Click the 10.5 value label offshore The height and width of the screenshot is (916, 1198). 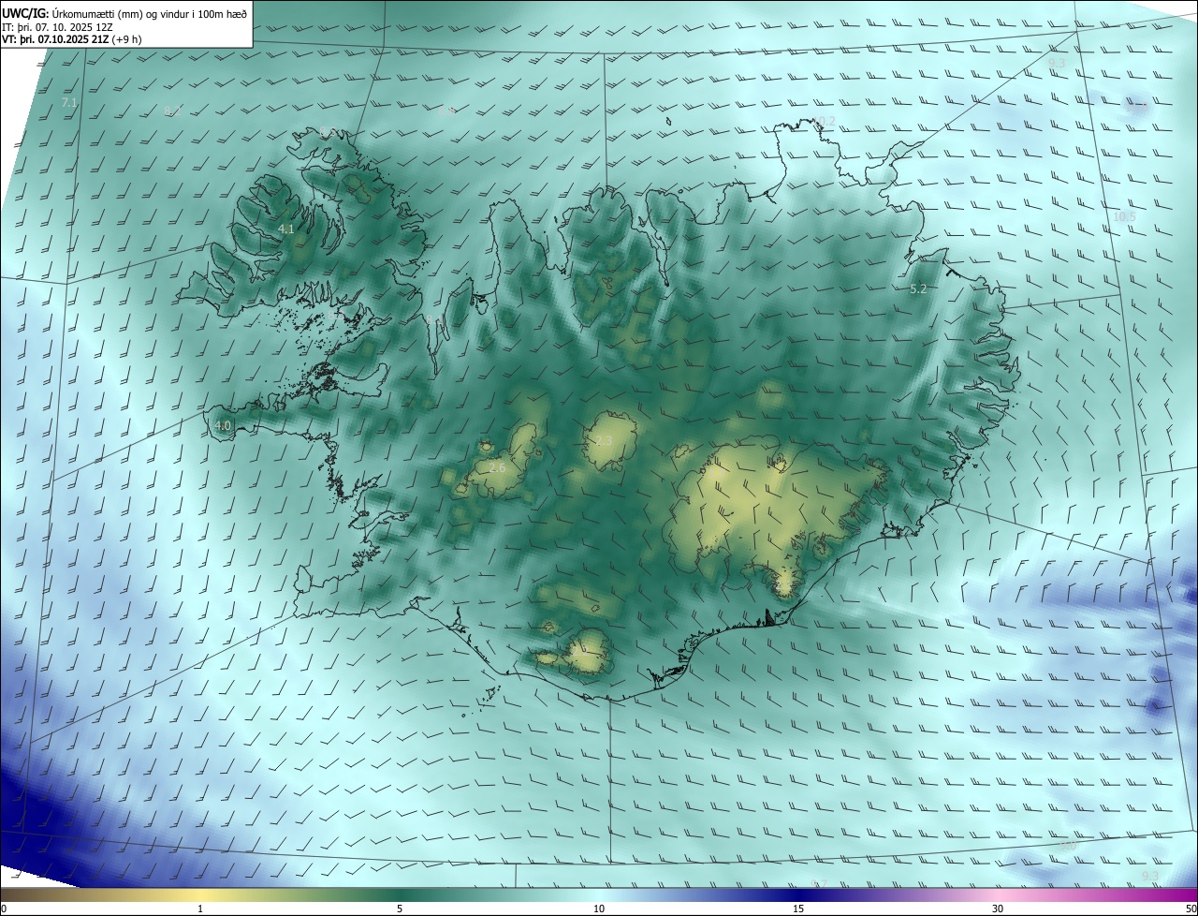pos(1124,217)
